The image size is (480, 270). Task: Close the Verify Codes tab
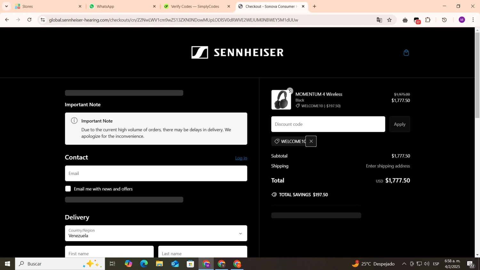click(x=228, y=6)
